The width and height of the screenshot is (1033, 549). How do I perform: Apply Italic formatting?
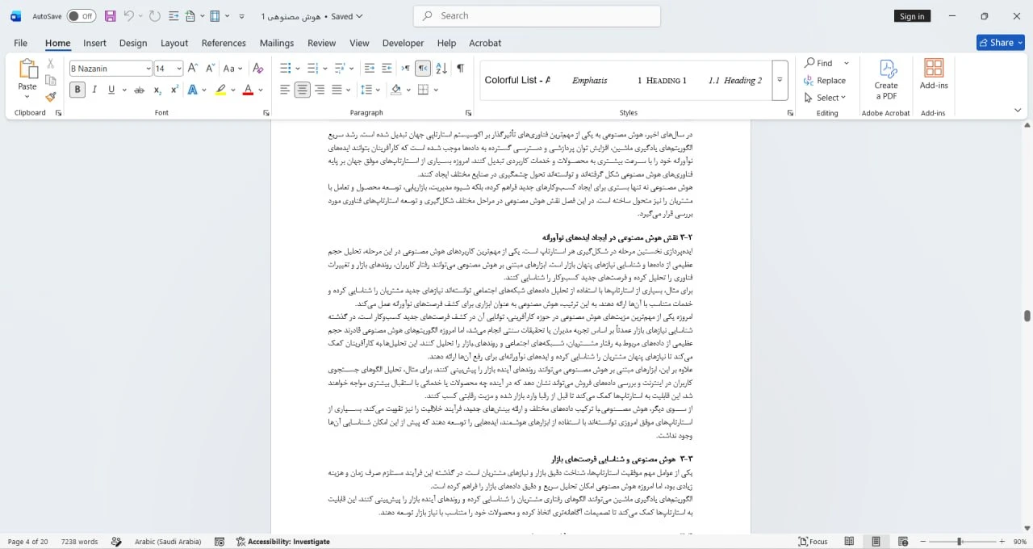94,90
